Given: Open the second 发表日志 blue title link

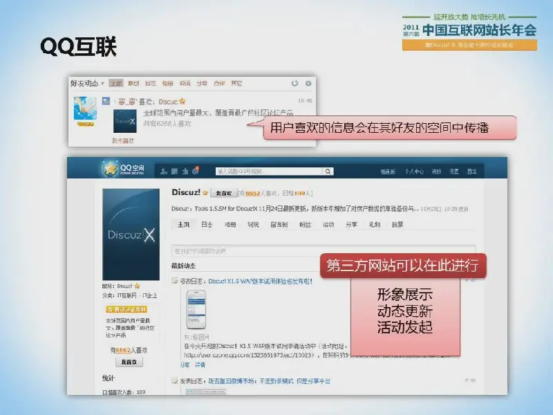Looking at the screenshot, I should pyautogui.click(x=269, y=381).
